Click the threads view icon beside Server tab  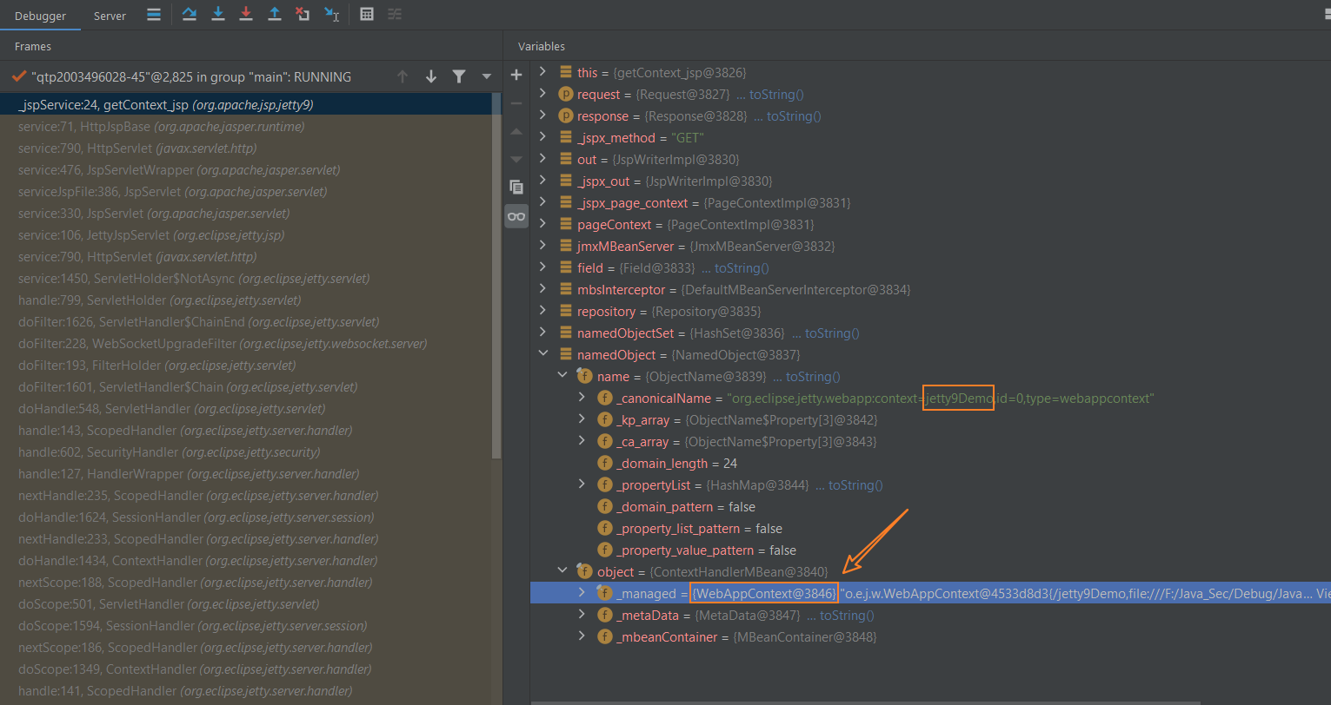point(153,14)
